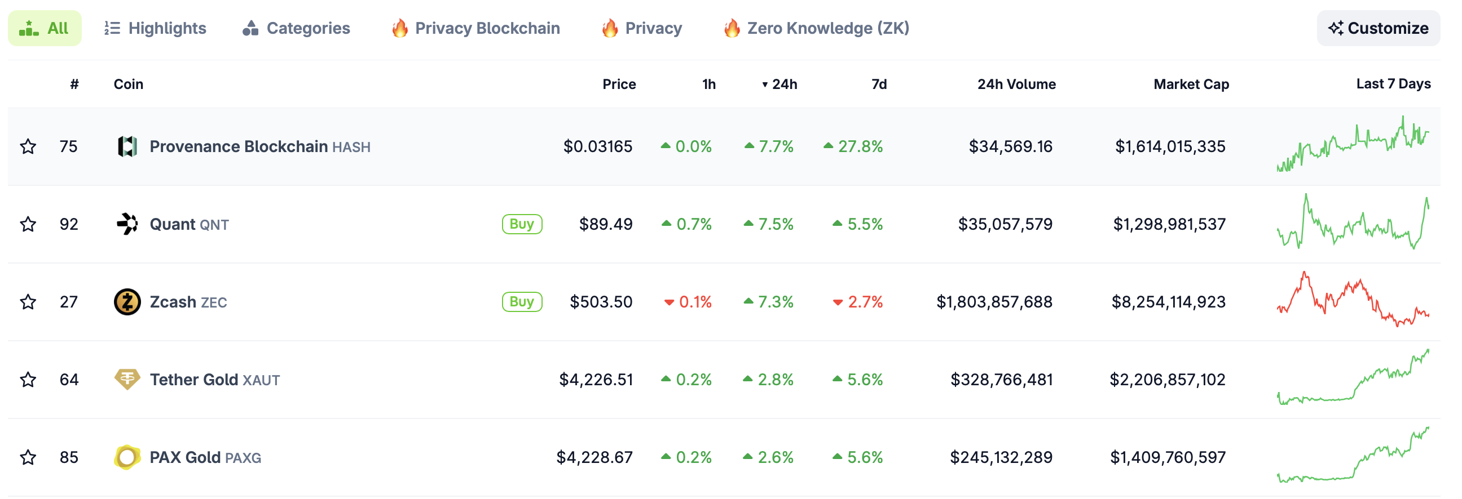The image size is (1462, 499).
Task: Click the fire icon beside Zero Knowledge
Action: 732,28
